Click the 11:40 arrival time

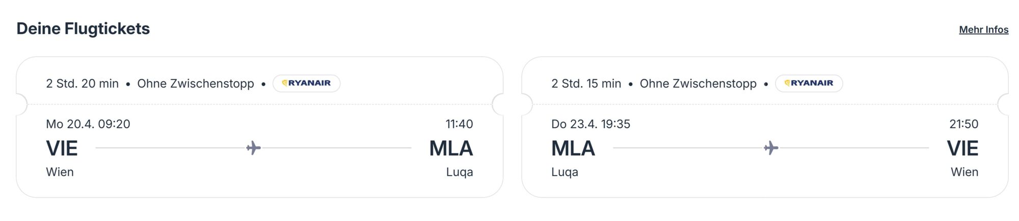[x=459, y=124]
